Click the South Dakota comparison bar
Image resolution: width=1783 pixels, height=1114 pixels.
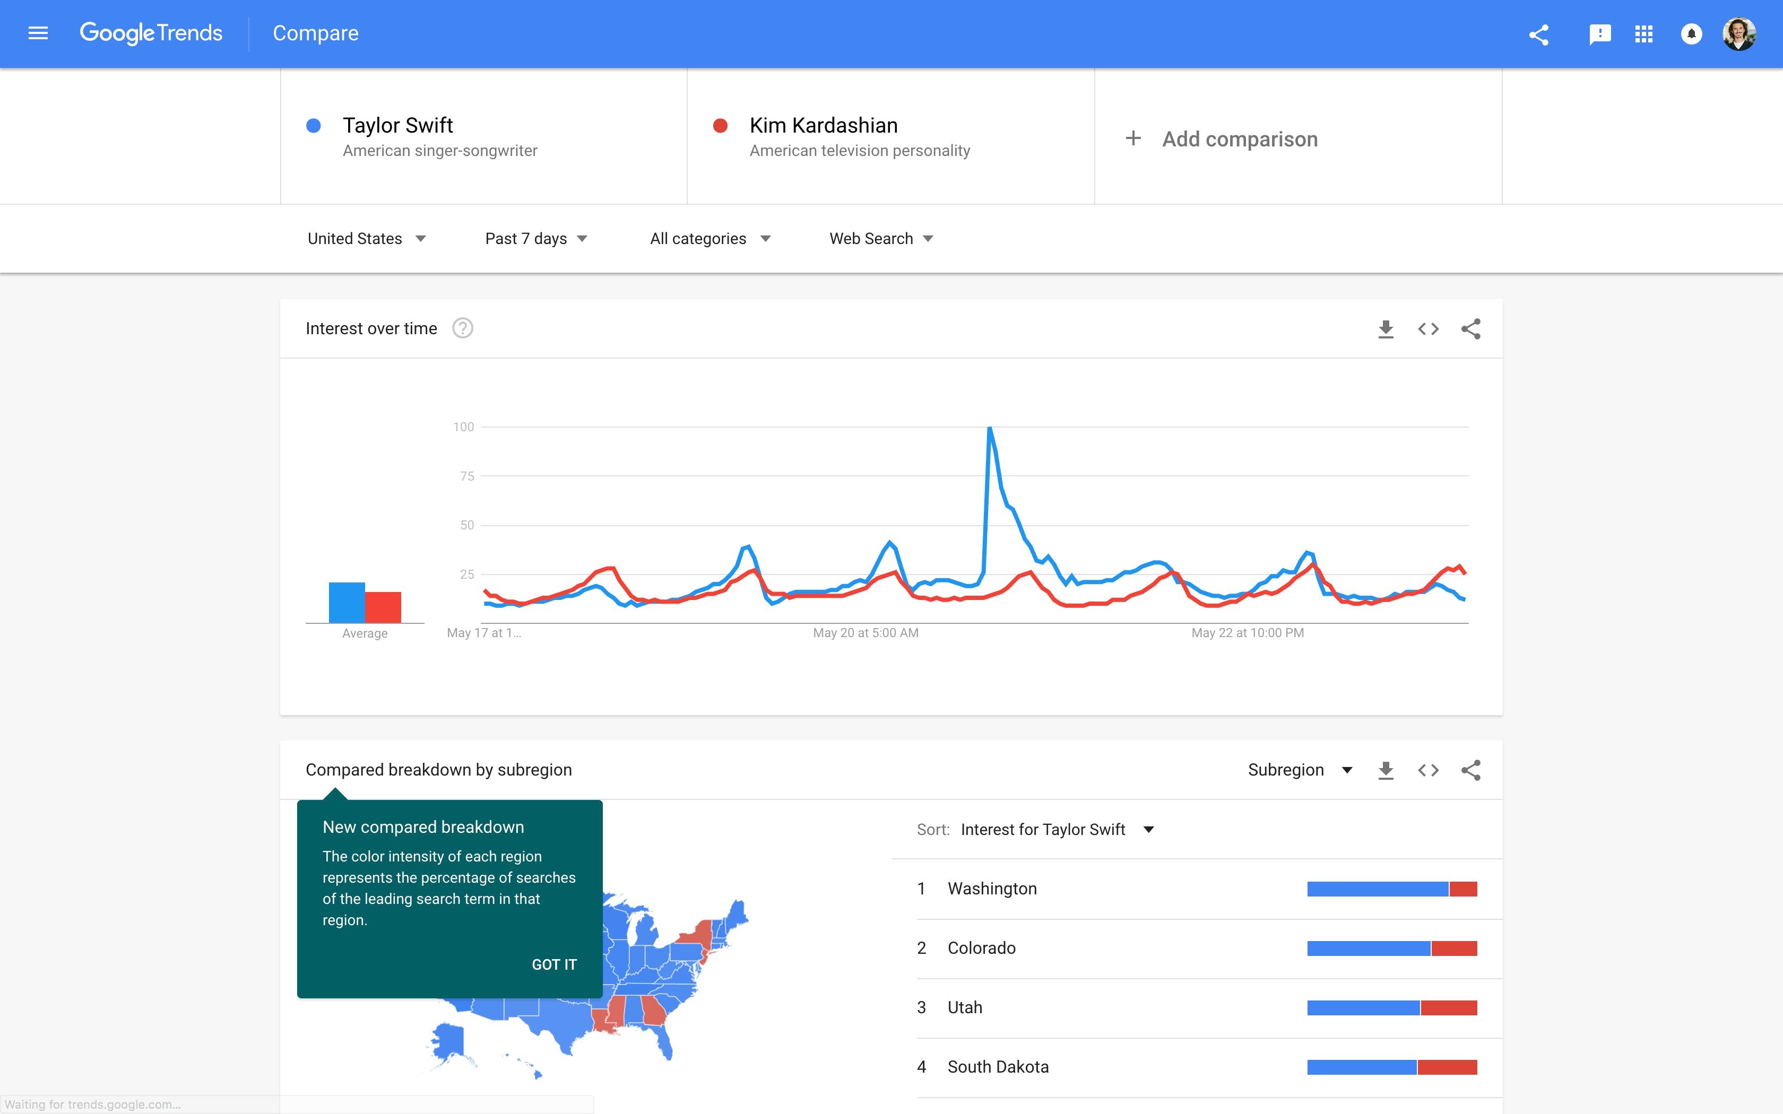point(1392,1067)
